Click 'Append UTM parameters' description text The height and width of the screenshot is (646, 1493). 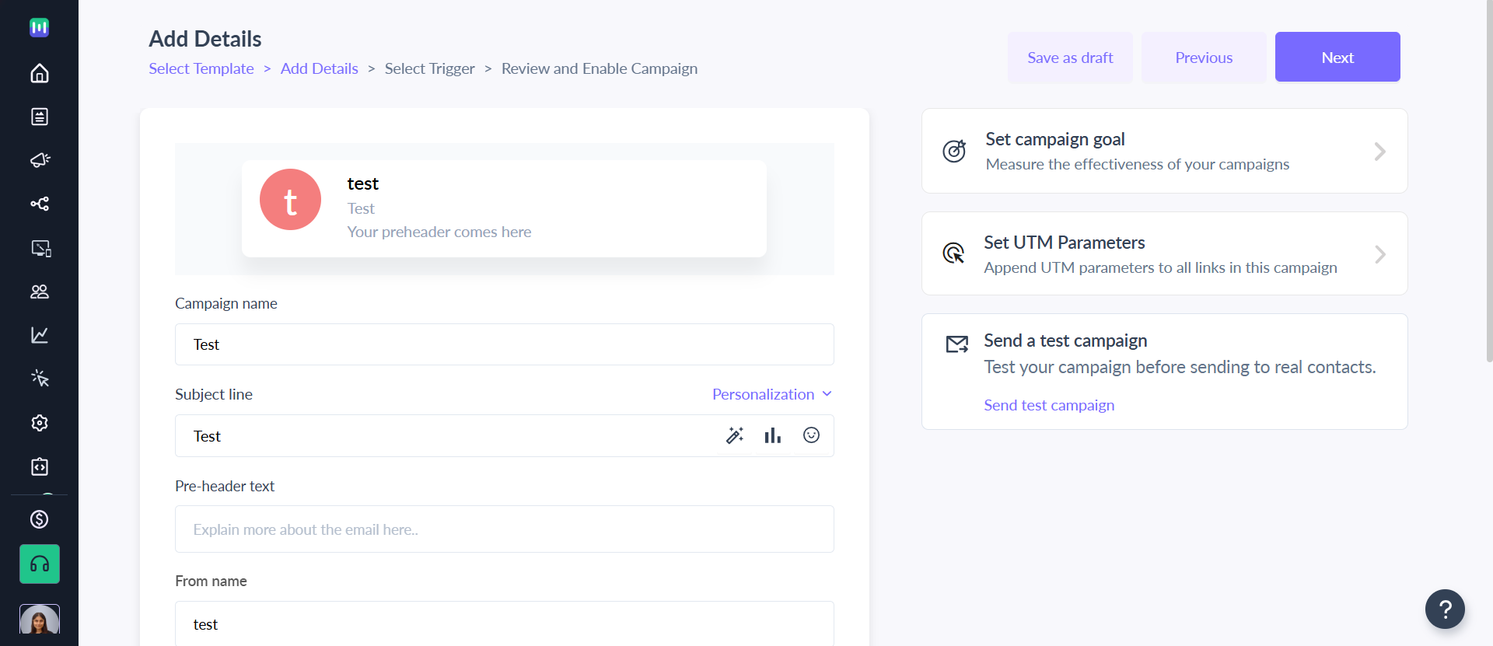pyautogui.click(x=1160, y=267)
